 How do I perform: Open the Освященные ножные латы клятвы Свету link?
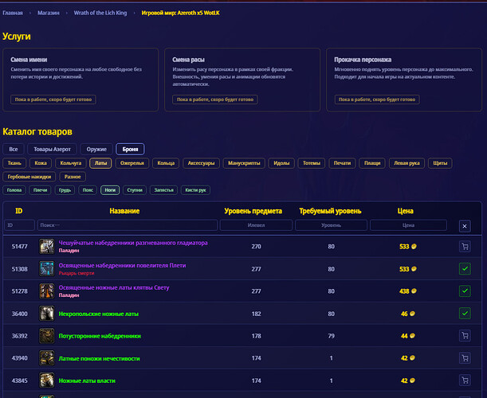(114, 287)
